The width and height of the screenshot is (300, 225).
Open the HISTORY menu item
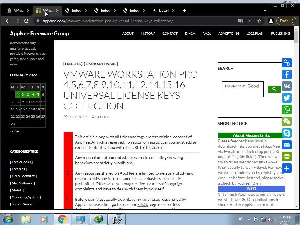148,33
